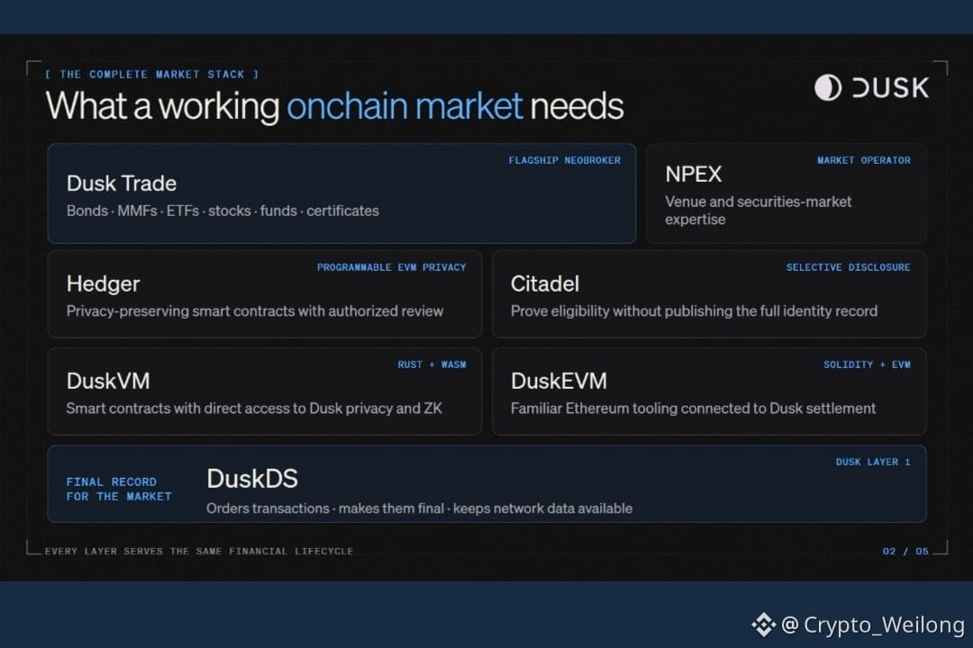The image size is (973, 648).
Task: Click the Binance logo icon beside Crypto_Weilong
Action: click(764, 625)
